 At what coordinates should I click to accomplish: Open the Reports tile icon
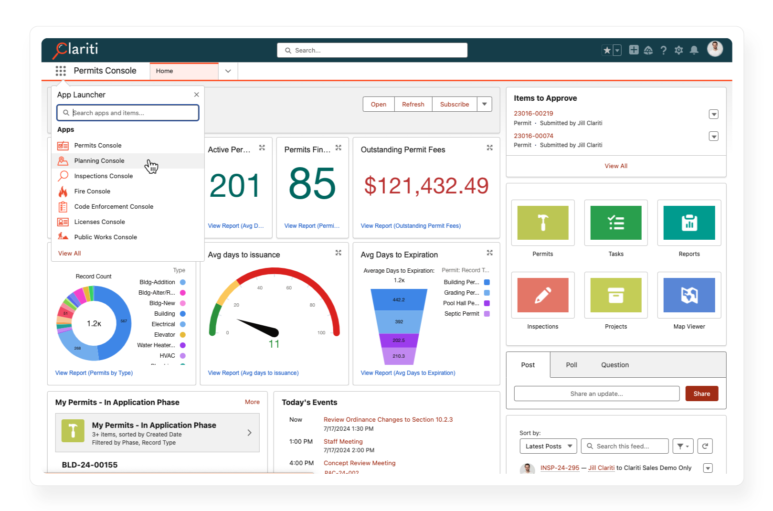click(x=688, y=223)
